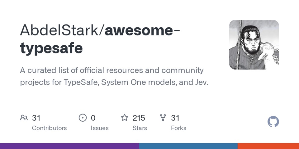This screenshot has width=299, height=149.
Task: Click the blue language bar segment
Action: click(x=188, y=146)
